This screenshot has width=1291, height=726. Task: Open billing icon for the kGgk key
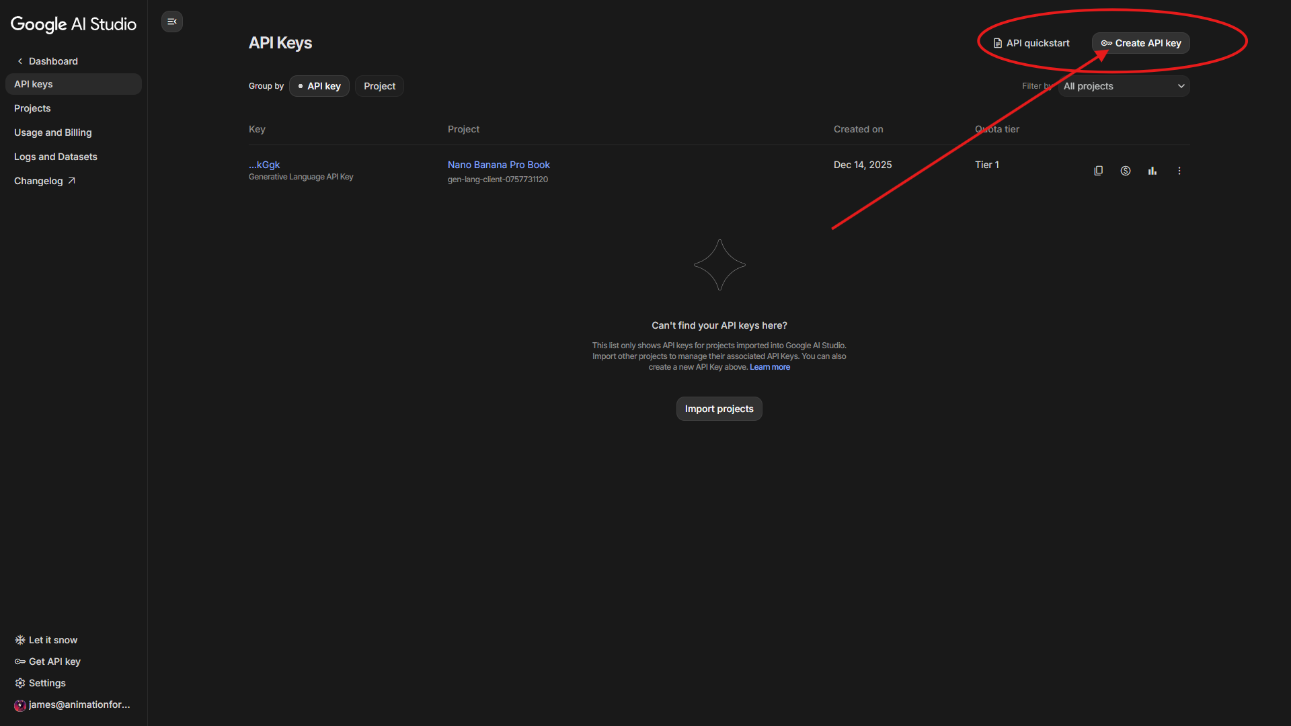click(x=1125, y=171)
